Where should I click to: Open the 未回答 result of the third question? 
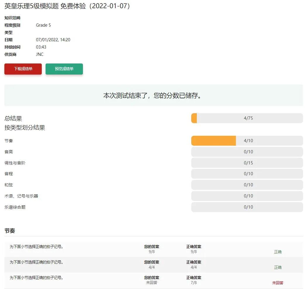[x=278, y=283]
